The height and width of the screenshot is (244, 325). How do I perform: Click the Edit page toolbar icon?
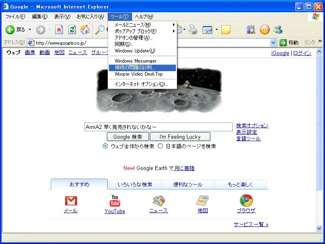[x=208, y=30]
